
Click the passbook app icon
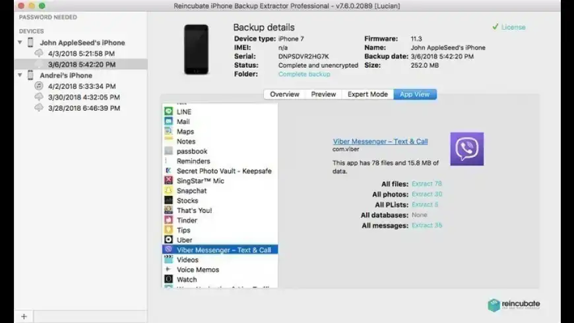coord(168,151)
